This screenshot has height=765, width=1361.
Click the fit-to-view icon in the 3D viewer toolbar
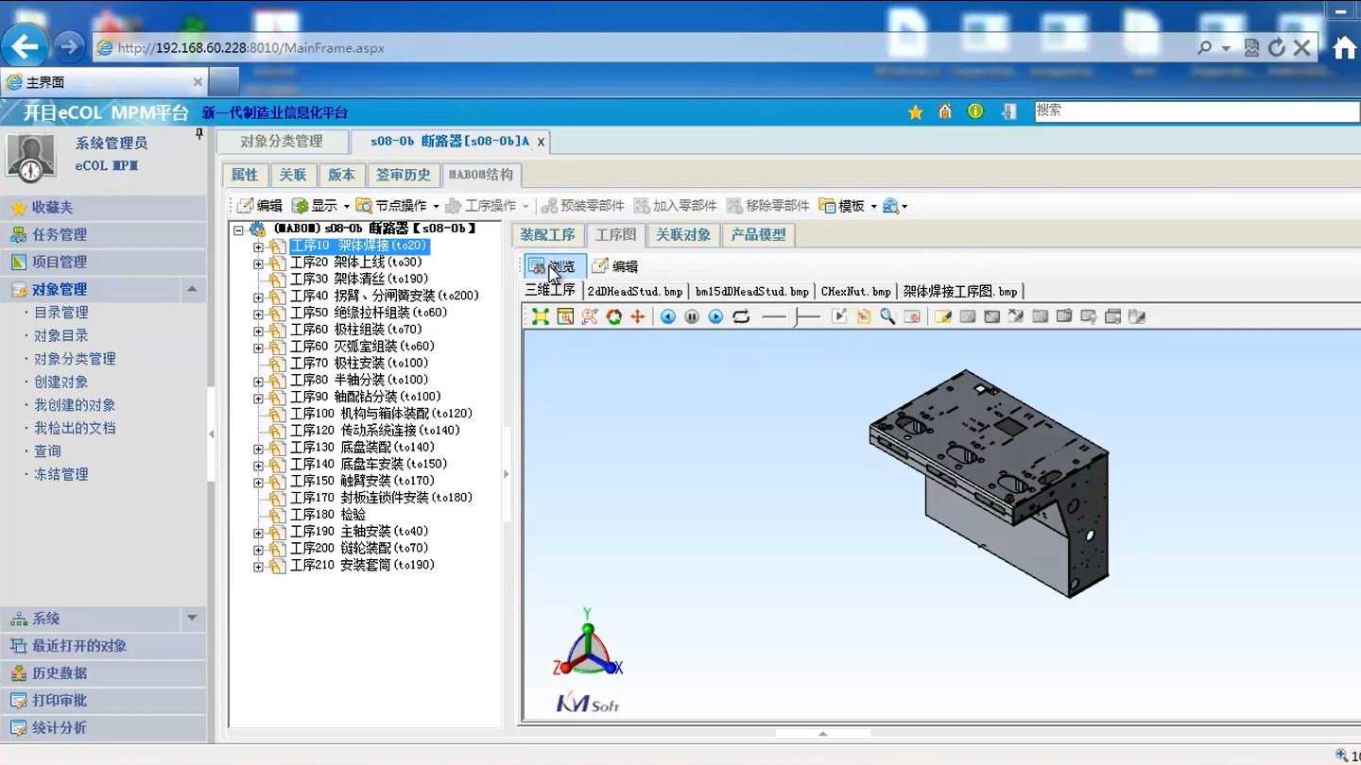540,316
